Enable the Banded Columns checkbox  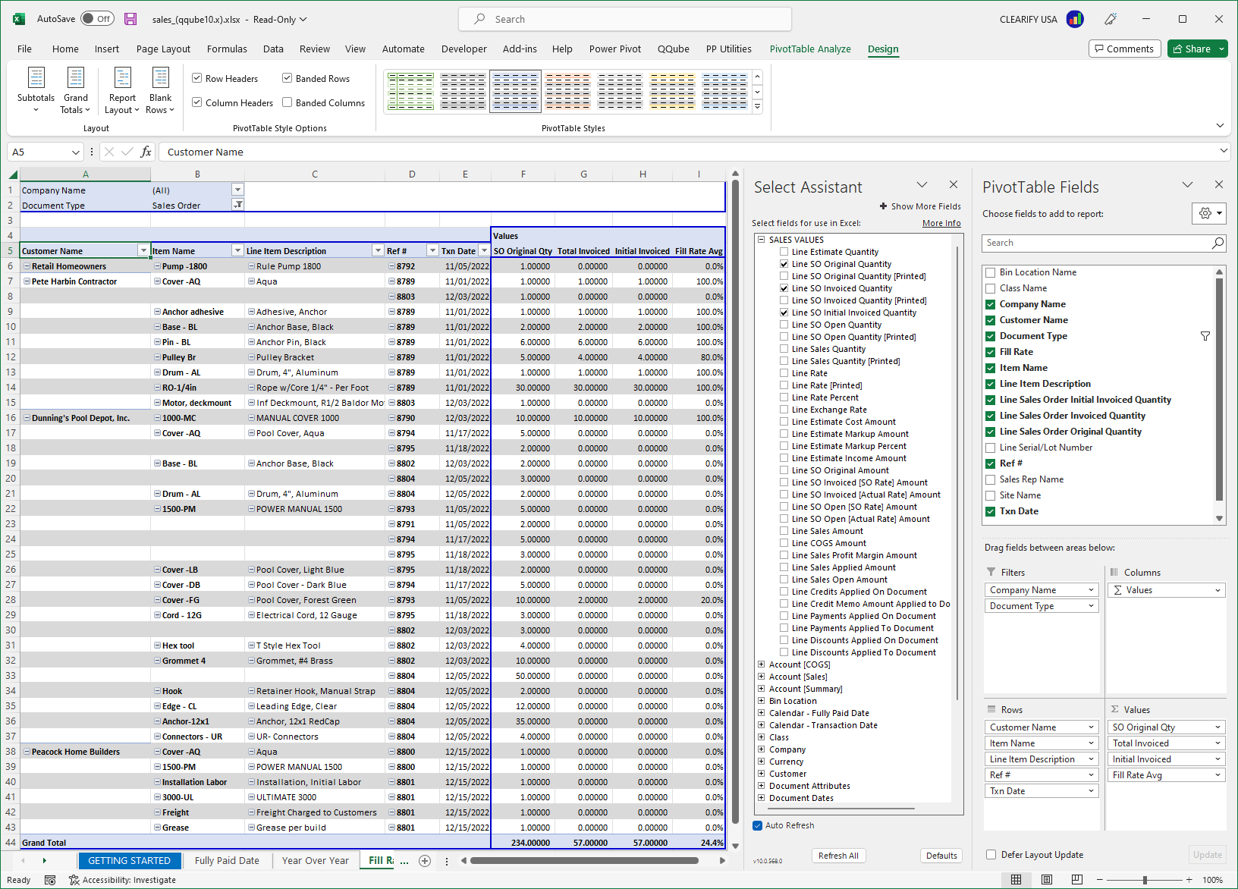tap(287, 102)
